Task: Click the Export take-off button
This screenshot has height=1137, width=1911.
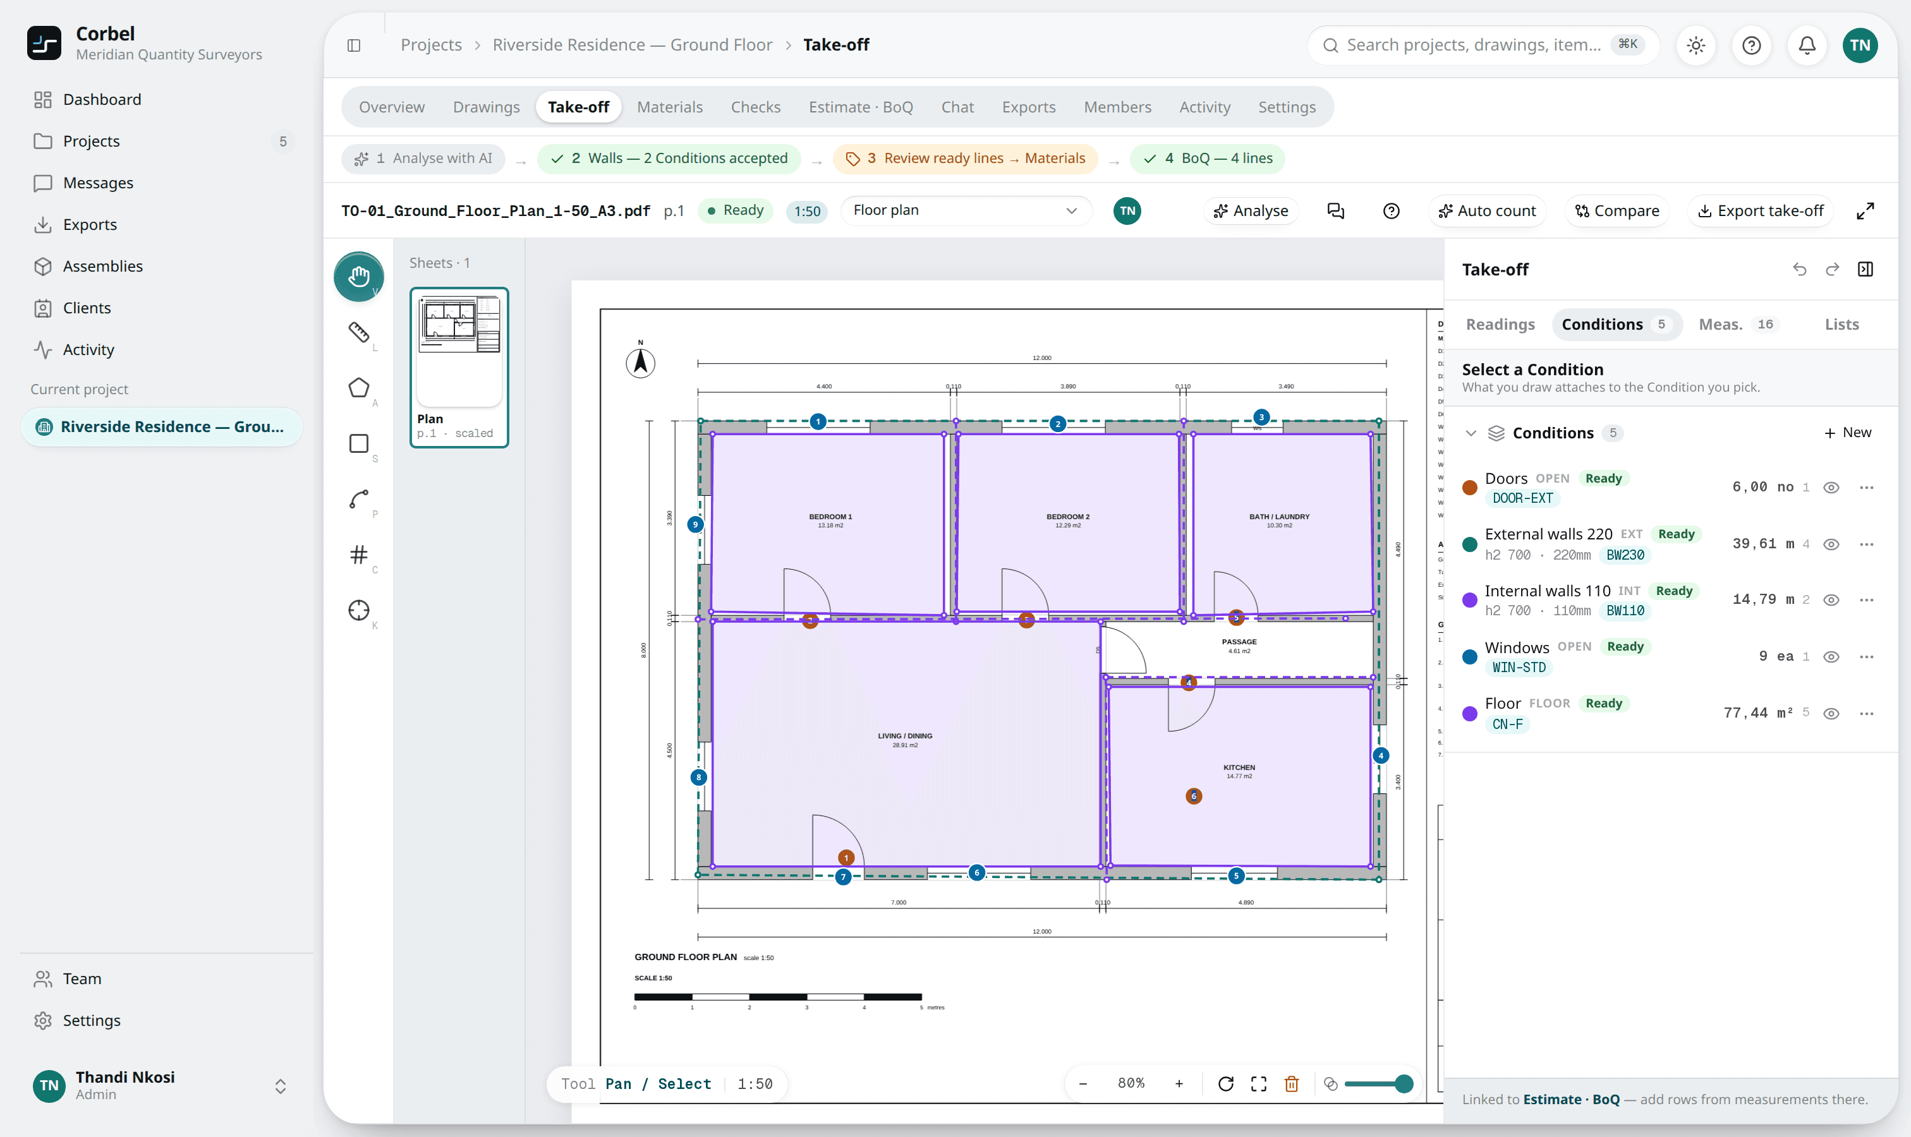Action: click(x=1761, y=211)
